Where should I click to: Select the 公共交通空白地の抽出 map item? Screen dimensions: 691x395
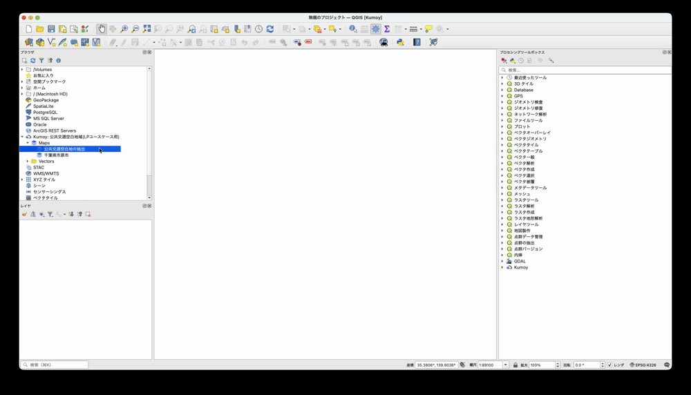click(x=64, y=149)
